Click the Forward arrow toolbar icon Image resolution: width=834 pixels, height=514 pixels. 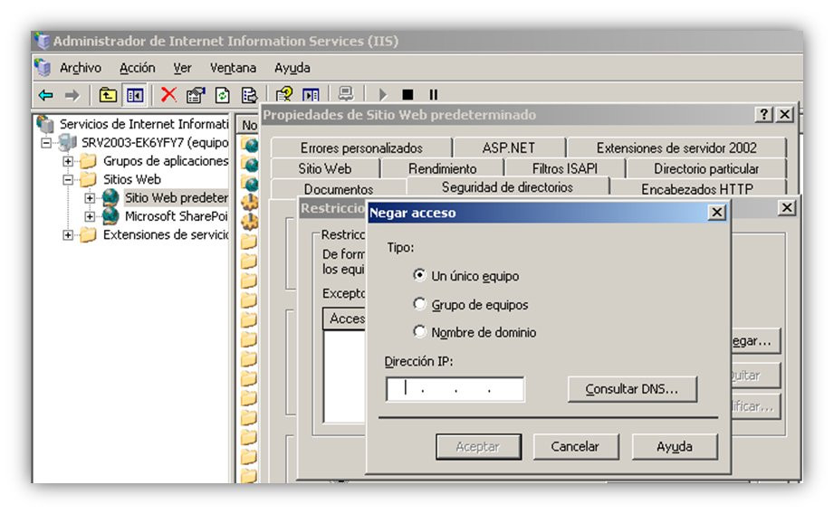pyautogui.click(x=72, y=95)
